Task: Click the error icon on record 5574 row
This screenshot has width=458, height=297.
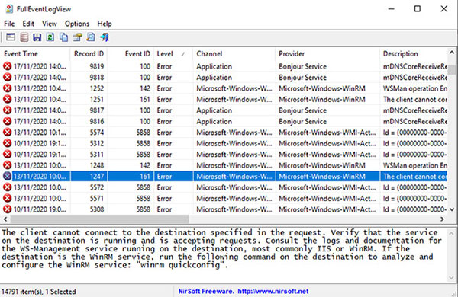Action: pos(8,132)
